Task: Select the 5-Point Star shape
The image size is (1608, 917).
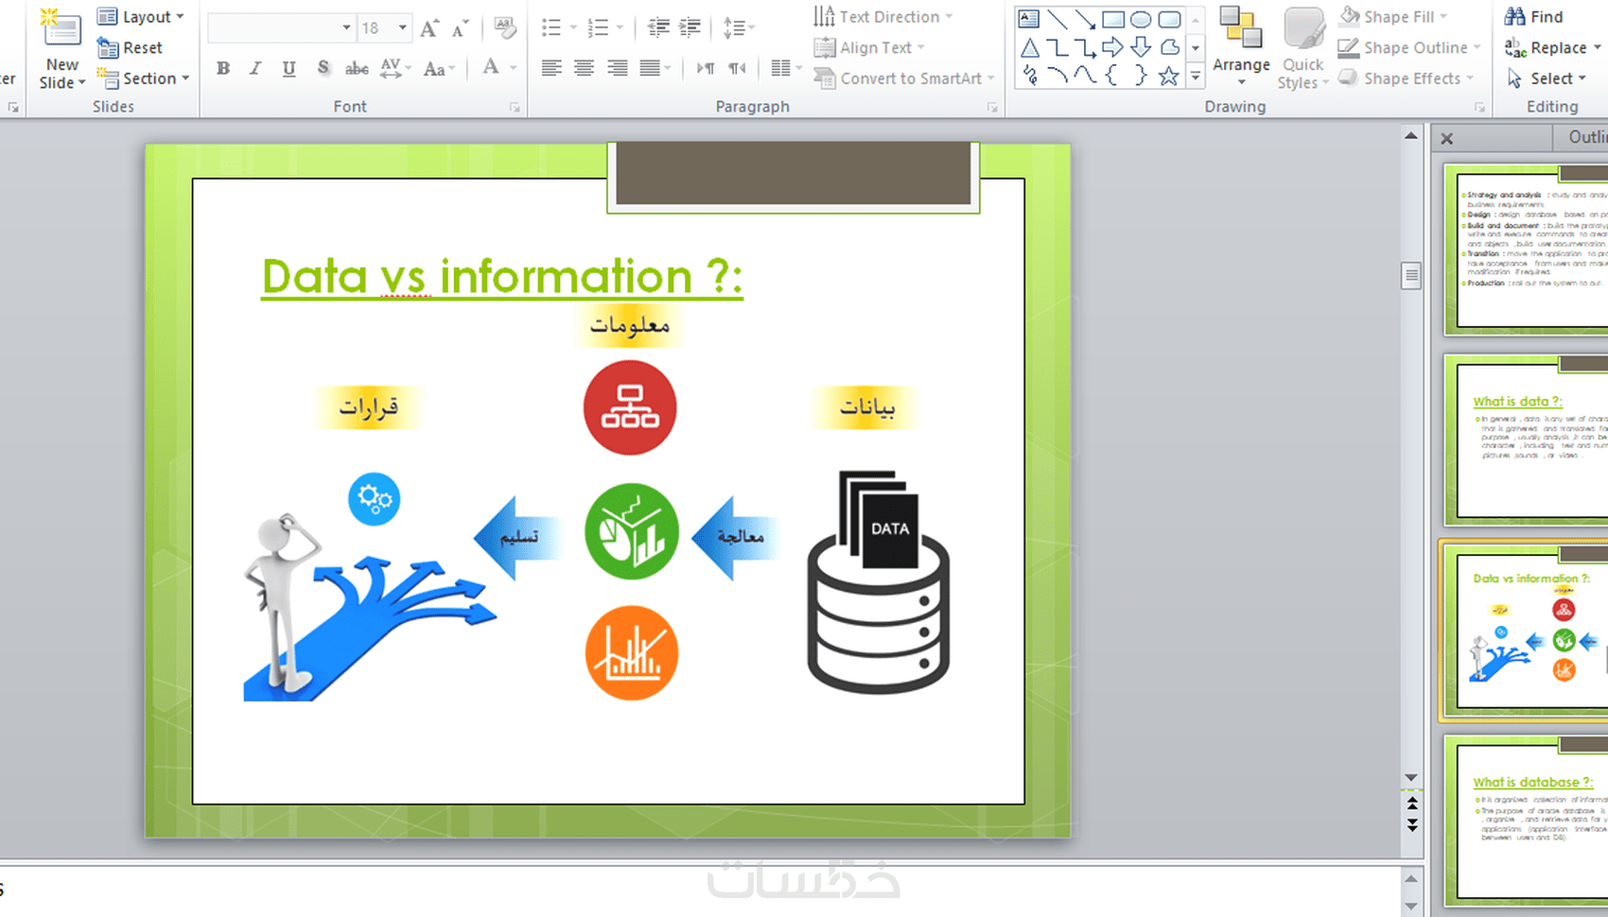Action: 1169,76
